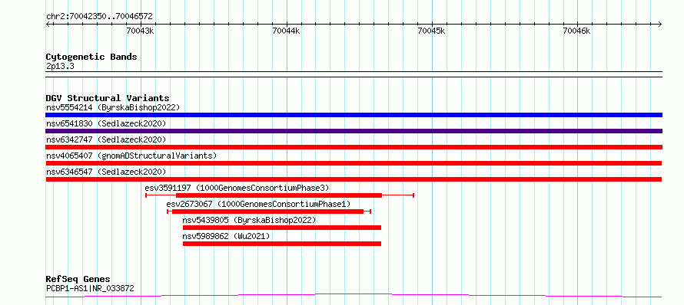Select the nsv5439805 (ByrskaBishop2022) label
The height and width of the screenshot is (305, 684).
(x=249, y=220)
